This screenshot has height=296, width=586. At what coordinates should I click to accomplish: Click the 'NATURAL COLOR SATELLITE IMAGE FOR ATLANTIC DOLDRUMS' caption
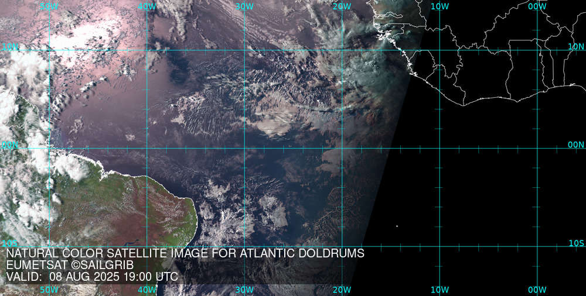(185, 253)
